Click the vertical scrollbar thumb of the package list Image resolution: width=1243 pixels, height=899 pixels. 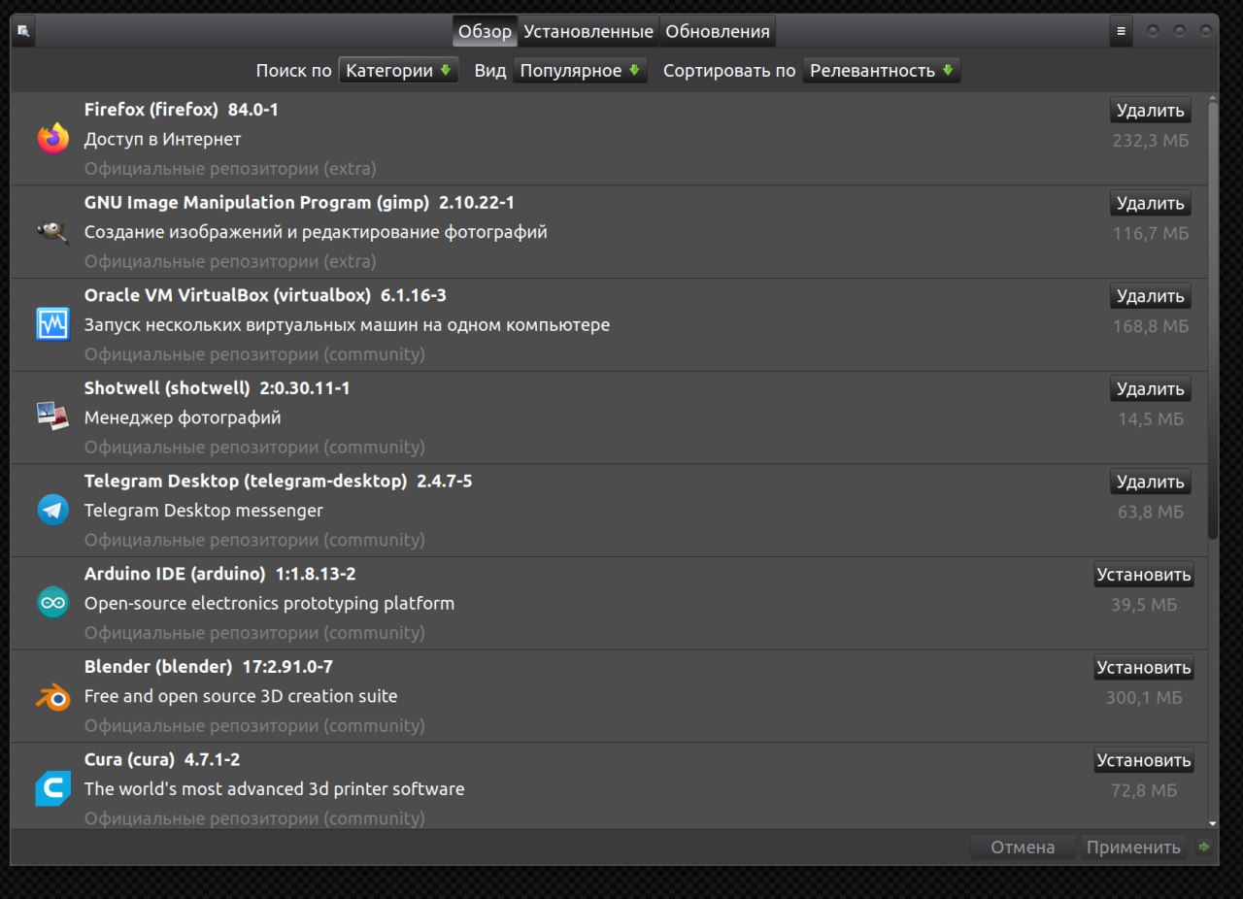pyautogui.click(x=1213, y=318)
